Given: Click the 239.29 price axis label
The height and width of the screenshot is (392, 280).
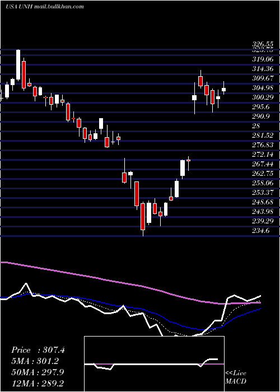Looking at the screenshot, I should pos(263,221).
